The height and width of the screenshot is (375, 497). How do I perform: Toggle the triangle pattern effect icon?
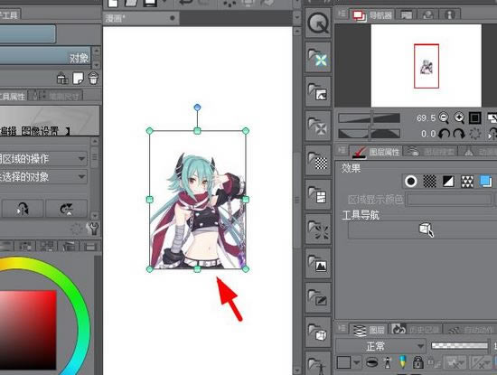pos(467,182)
